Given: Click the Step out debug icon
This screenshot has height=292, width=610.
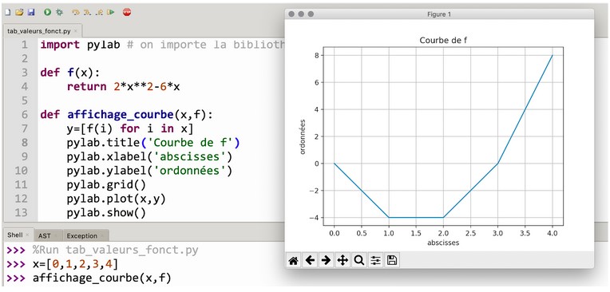Looking at the screenshot, I should coord(99,13).
